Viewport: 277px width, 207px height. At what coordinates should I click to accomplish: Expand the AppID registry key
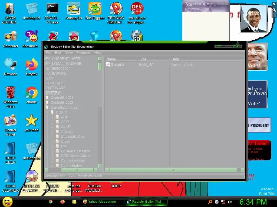tap(52, 127)
